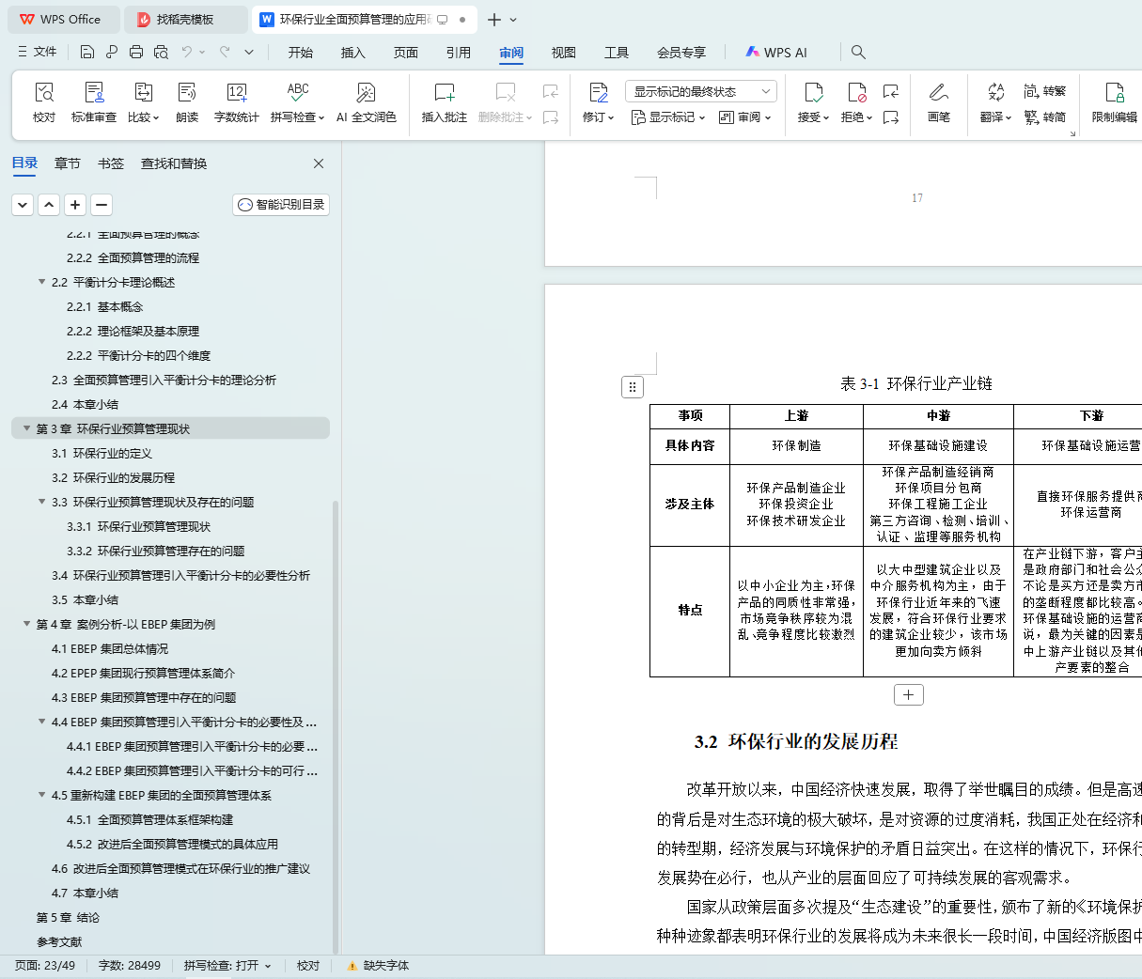
Task: Open the 显示标记 dropdown
Action: point(667,117)
